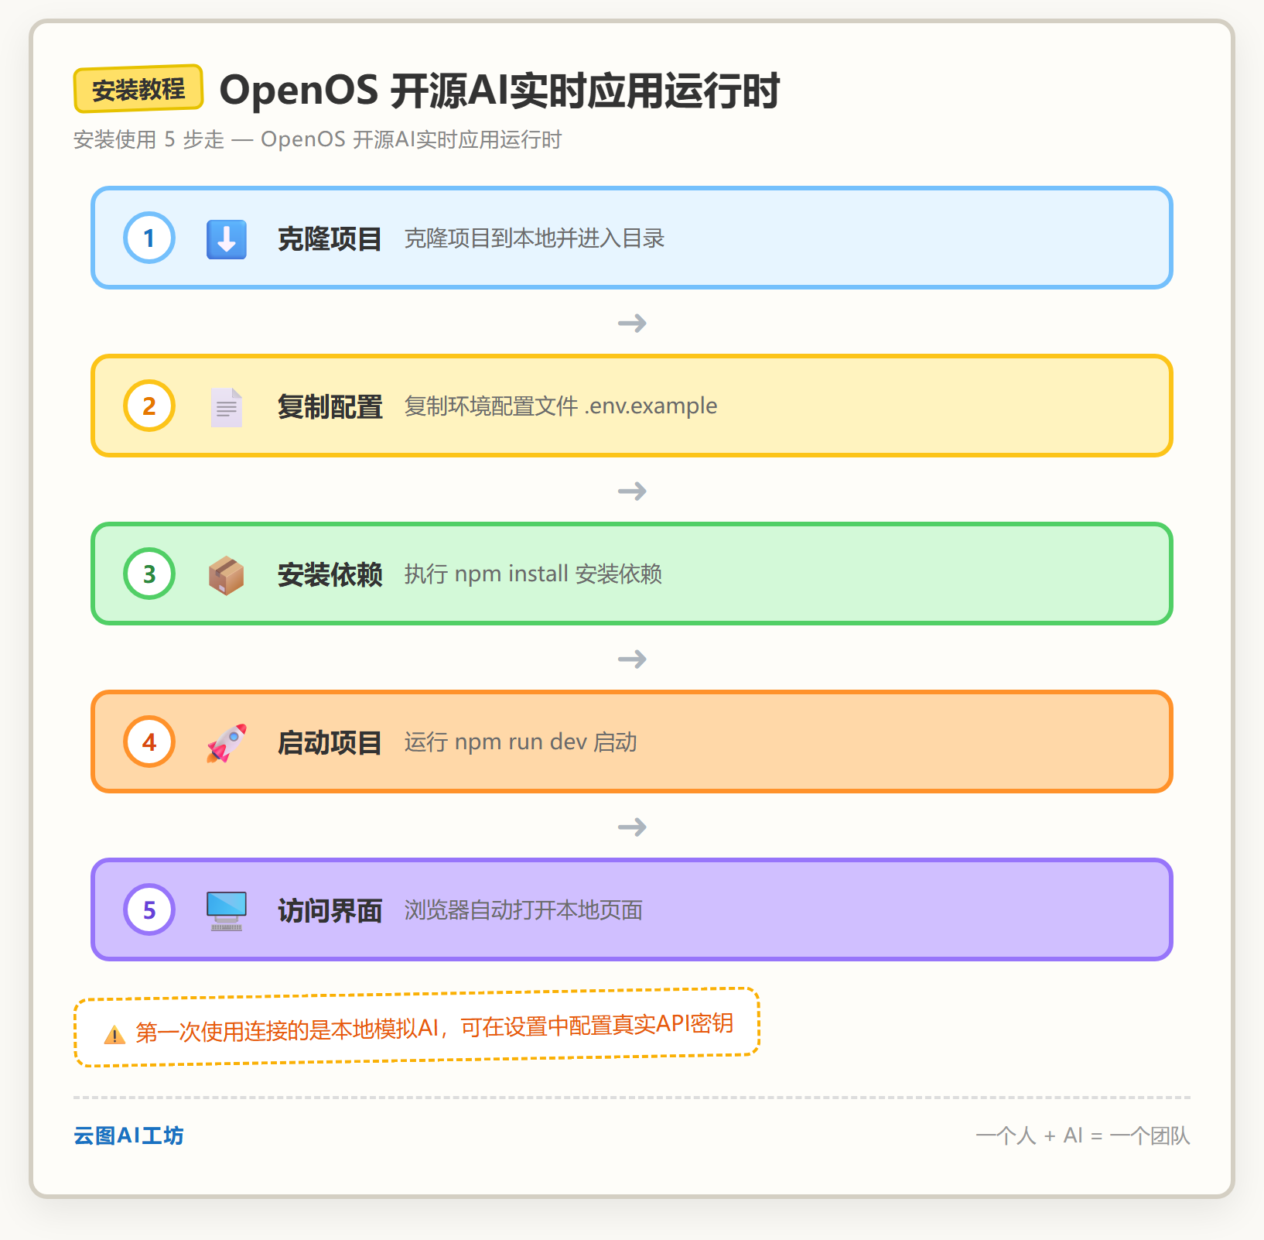Image resolution: width=1264 pixels, height=1240 pixels.
Task: Click the 克隆项目 step heading
Action: pyautogui.click(x=330, y=238)
